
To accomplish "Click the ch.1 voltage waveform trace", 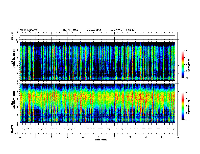I will 97,36.
